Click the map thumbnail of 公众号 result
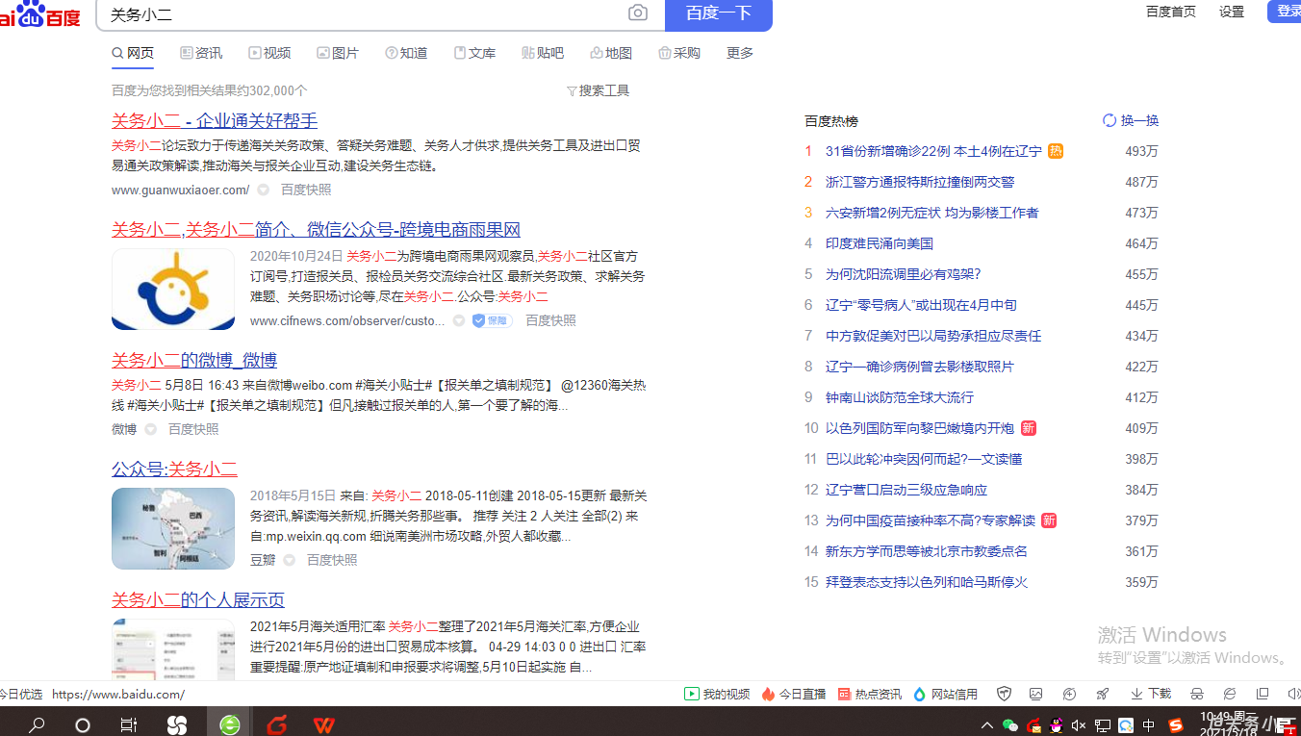The height and width of the screenshot is (736, 1301). [x=173, y=528]
